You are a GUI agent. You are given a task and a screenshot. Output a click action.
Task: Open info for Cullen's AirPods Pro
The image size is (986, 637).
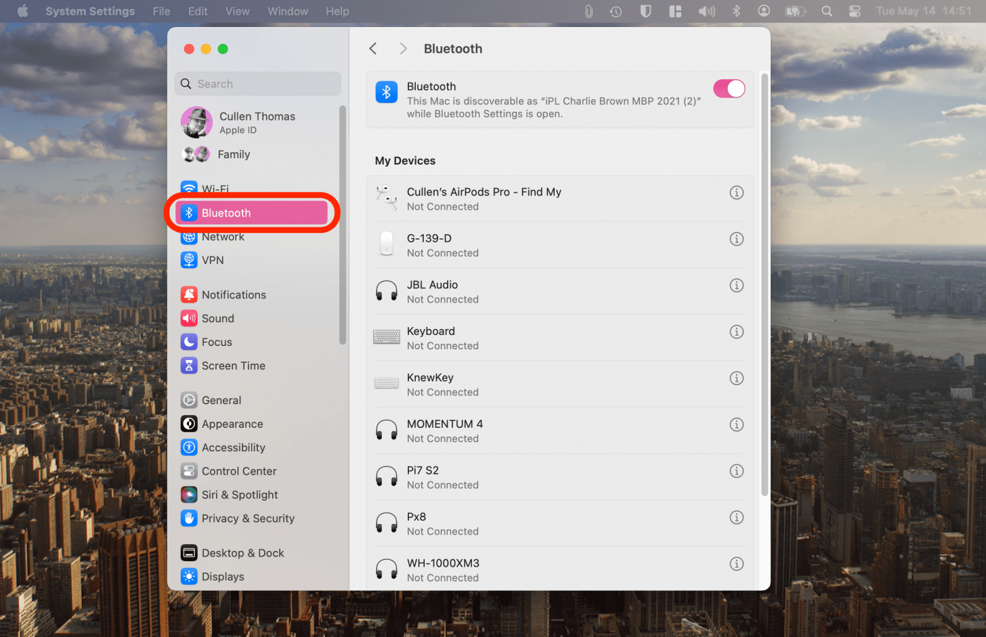pos(737,192)
